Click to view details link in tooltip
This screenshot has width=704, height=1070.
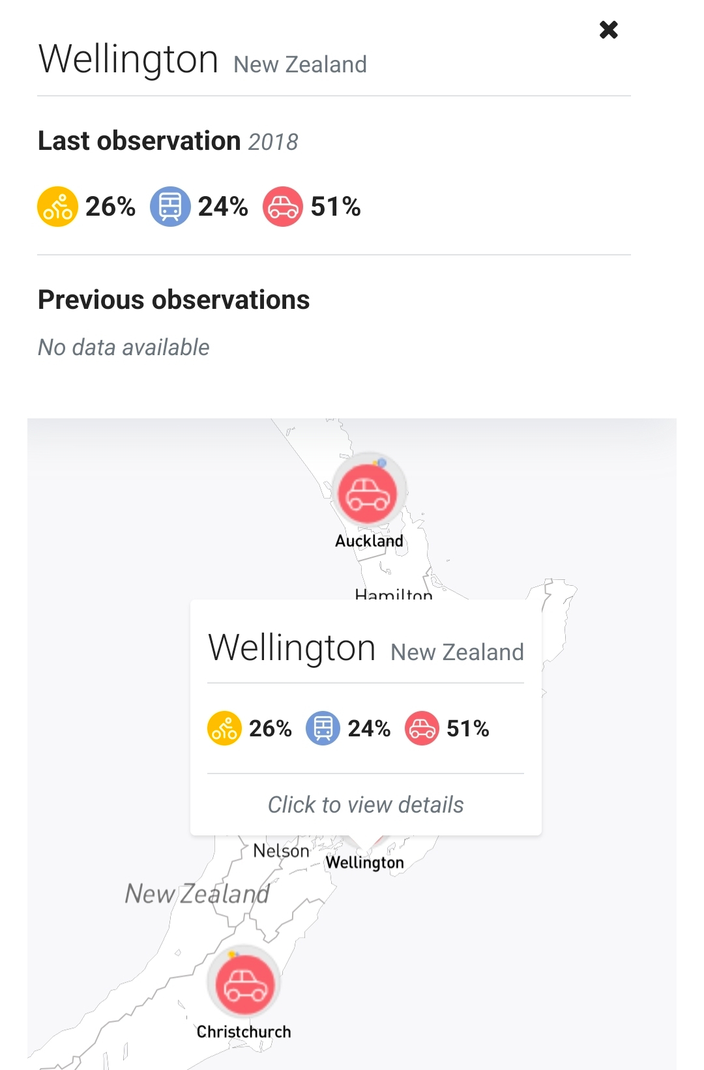pyautogui.click(x=366, y=805)
